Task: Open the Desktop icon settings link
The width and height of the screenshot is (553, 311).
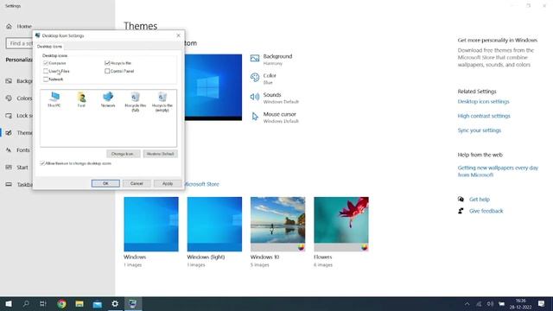Action: (483, 101)
